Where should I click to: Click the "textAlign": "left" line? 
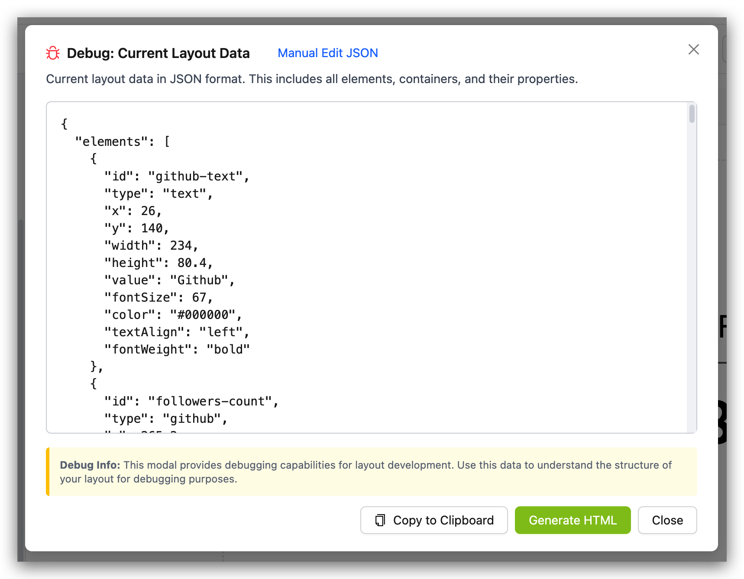point(177,332)
